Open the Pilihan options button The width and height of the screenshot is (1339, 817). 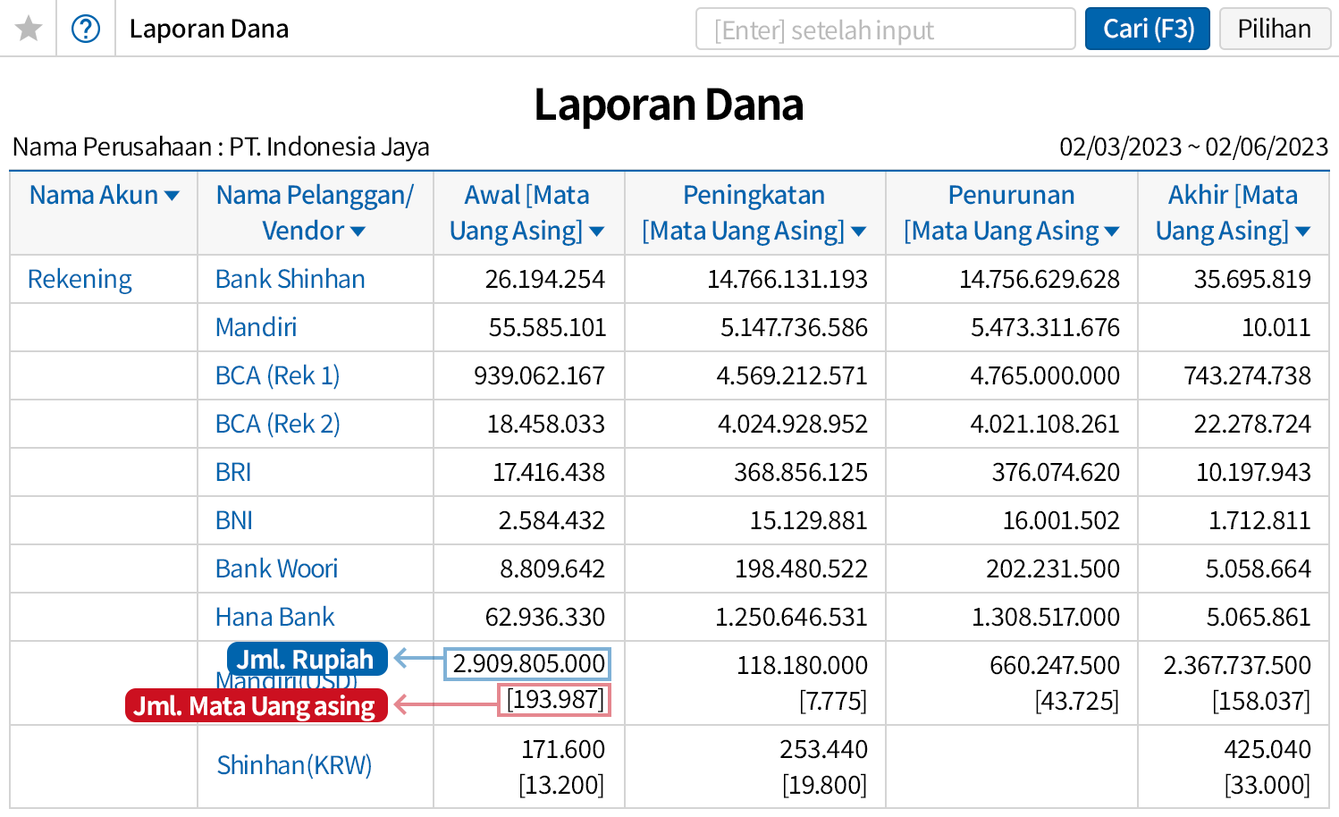[1274, 29]
